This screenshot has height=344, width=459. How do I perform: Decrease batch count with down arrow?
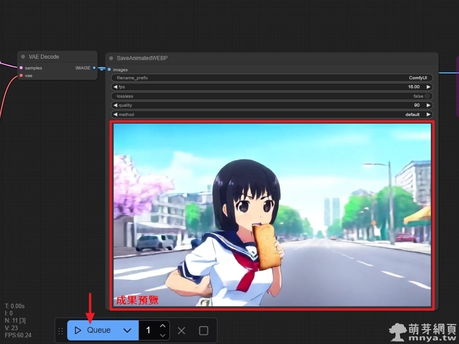pos(163,335)
